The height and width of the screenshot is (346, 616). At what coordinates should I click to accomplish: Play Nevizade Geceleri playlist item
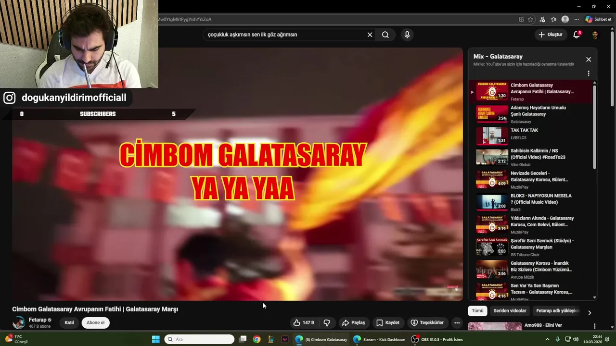[530, 181]
